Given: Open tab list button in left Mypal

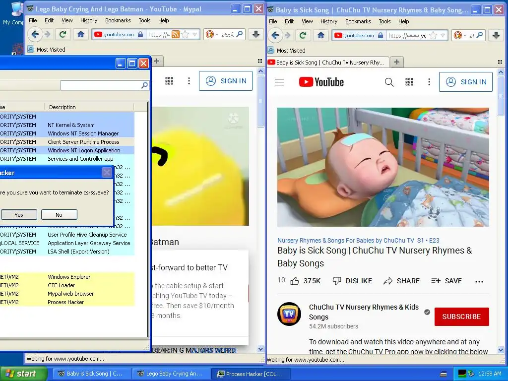Looking at the screenshot, I should tap(260, 61).
